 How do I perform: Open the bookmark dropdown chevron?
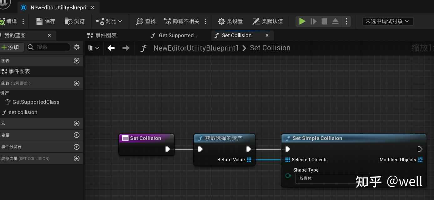pos(97,48)
